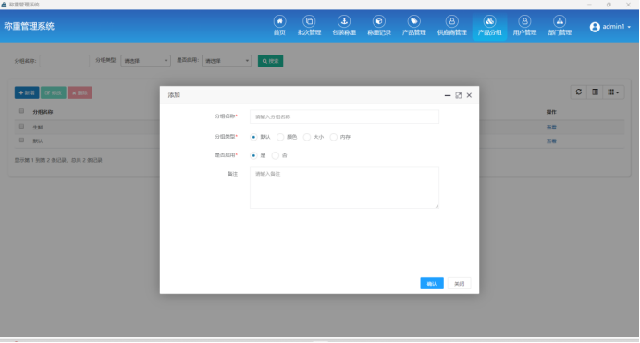Image resolution: width=640 pixels, height=343 pixels.
Task: Tick the checkbox for the 默认 row
Action: point(21,141)
